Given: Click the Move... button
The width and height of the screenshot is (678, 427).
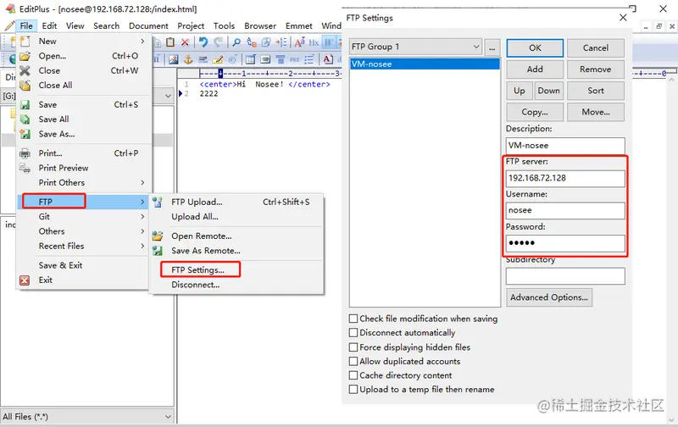Looking at the screenshot, I should 596,112.
